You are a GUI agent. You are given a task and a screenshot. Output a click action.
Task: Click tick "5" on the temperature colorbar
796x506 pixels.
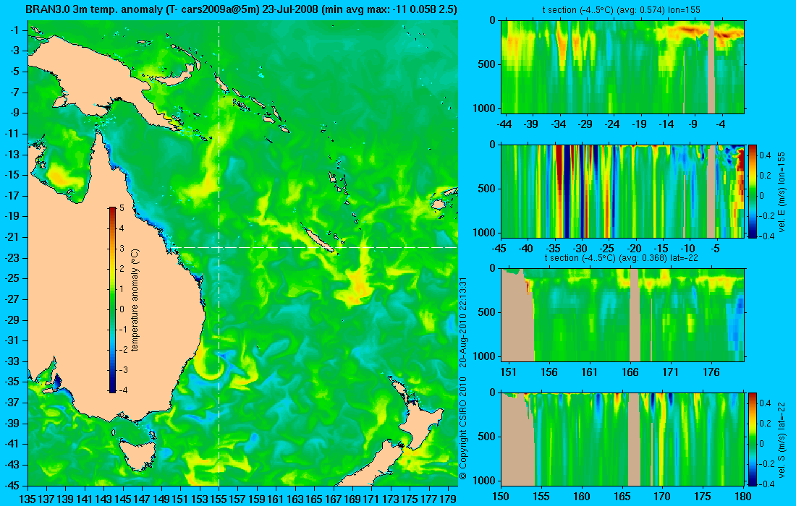click(122, 208)
